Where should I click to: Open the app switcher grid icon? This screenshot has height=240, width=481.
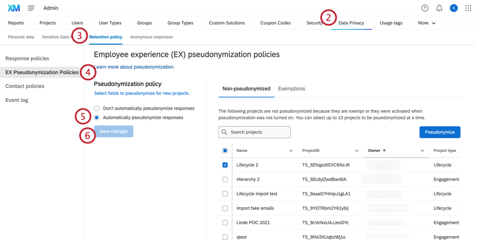click(x=468, y=8)
